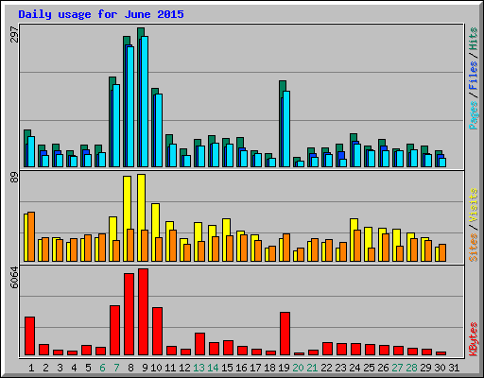Screen dimensions: 484x378
Task: Click green weekend day label 21
Action: pos(312,368)
